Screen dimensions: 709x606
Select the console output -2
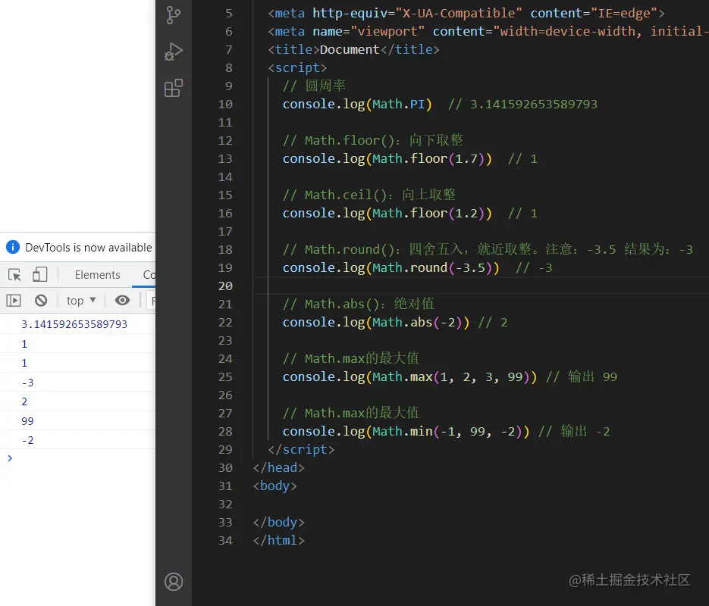[27, 440]
